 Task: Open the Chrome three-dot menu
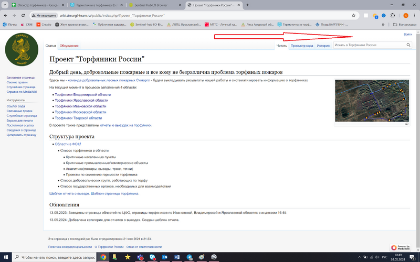[414, 16]
